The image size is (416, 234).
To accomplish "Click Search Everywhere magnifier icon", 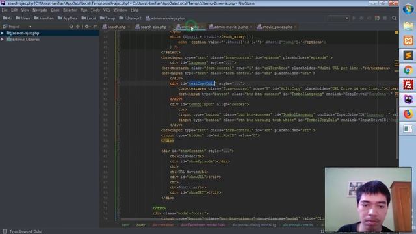I will [x=395, y=18].
